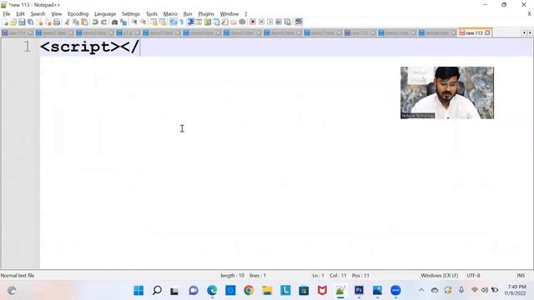The height and width of the screenshot is (300, 534).
Task: Click the Copy toolbar icon
Action: [76, 22]
